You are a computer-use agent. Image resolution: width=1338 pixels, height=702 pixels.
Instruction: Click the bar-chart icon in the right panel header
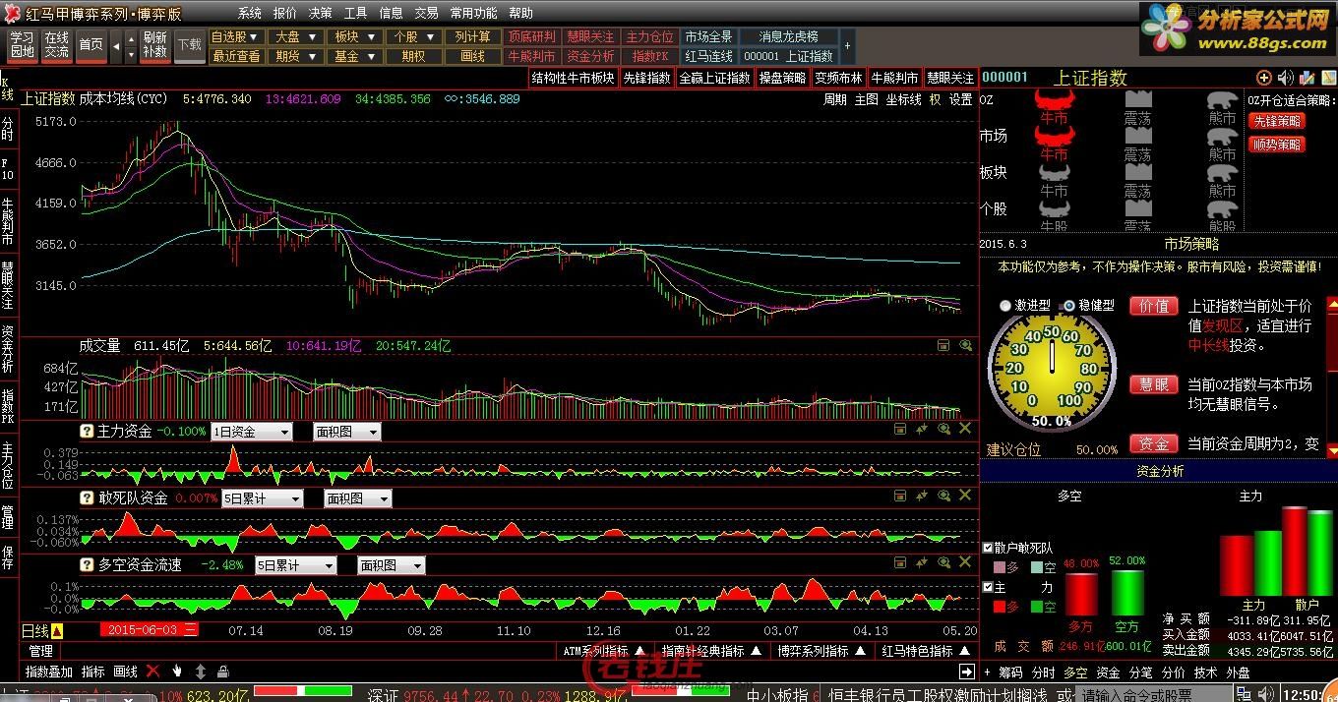coord(1307,78)
